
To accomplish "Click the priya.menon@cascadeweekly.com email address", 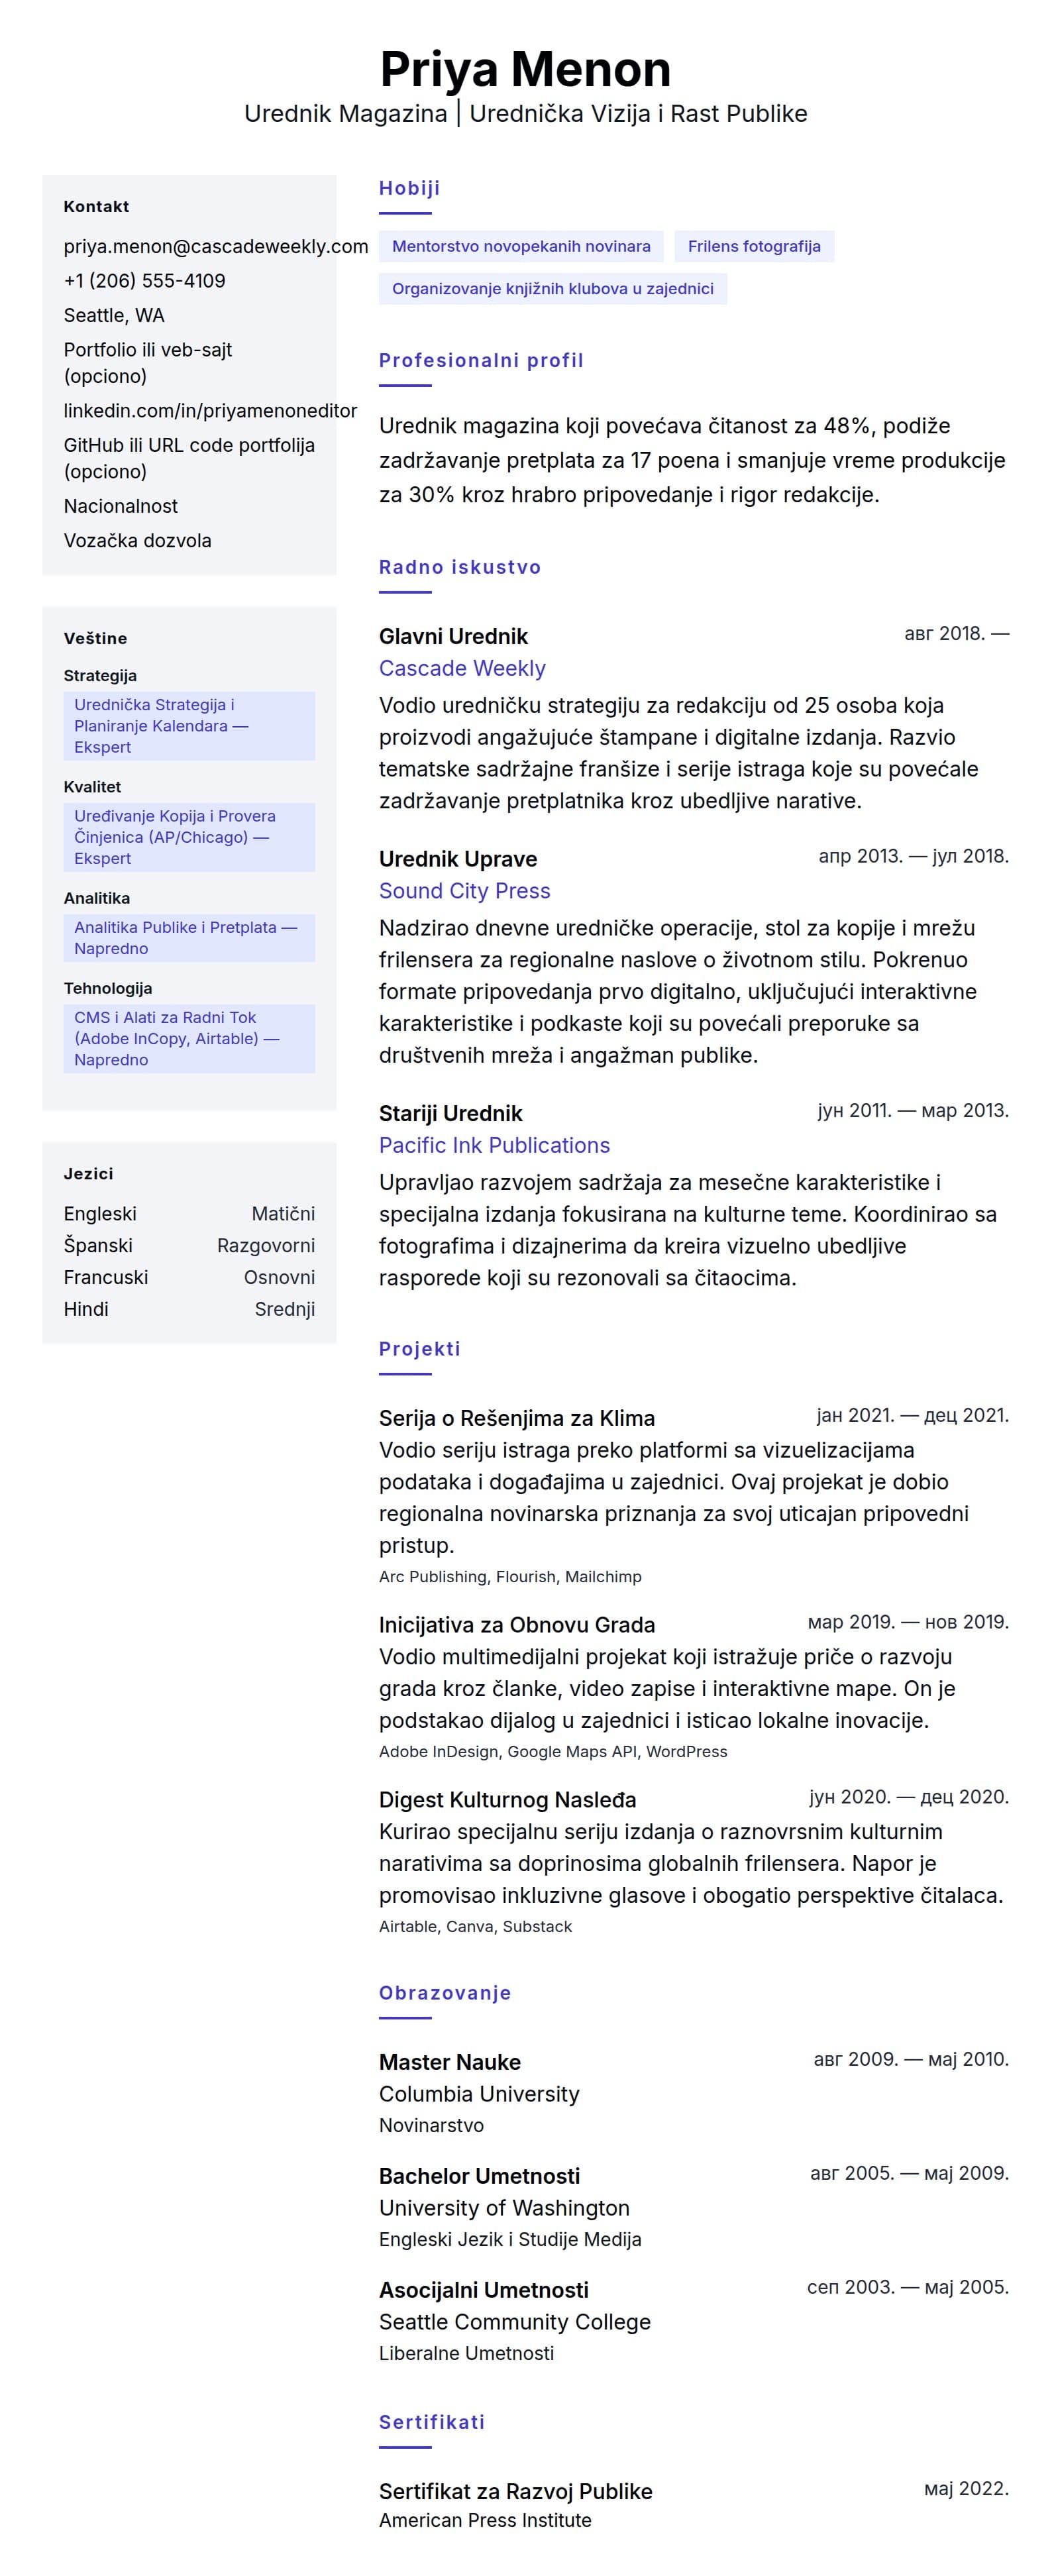I will (215, 246).
